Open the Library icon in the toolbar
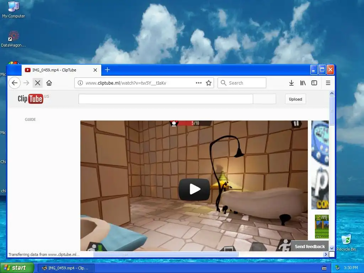Image resolution: width=364 pixels, height=273 pixels. (x=303, y=83)
